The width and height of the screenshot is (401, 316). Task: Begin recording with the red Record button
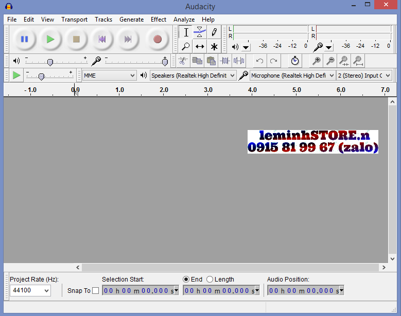(158, 40)
